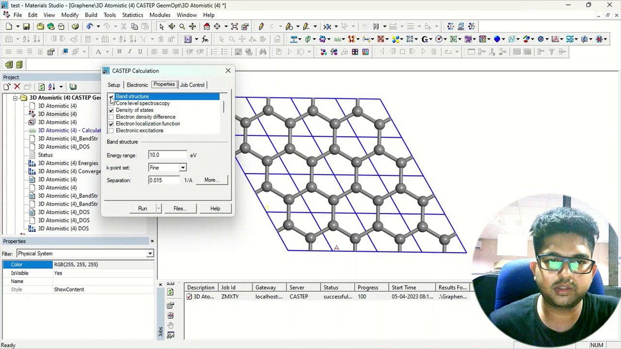Choose the Translation move tool
Image resolution: width=621 pixels, height=349 pixels.
coord(193,27)
